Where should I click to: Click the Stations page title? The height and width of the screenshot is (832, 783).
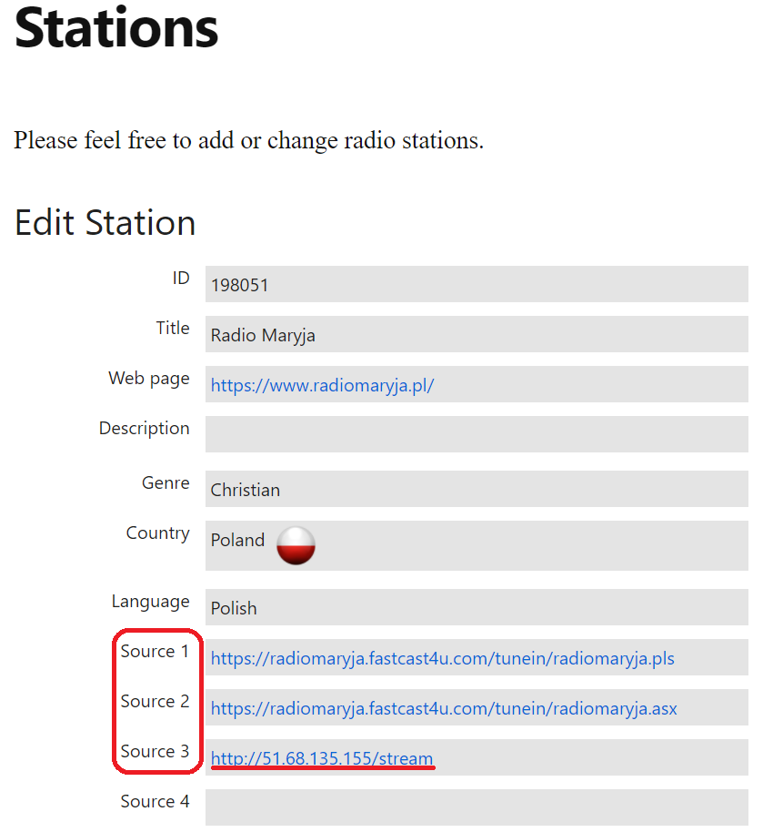[116, 27]
